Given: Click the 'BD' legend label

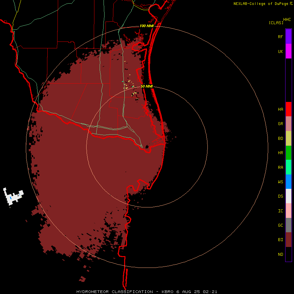Looking at the screenshot, I should click(x=280, y=139).
